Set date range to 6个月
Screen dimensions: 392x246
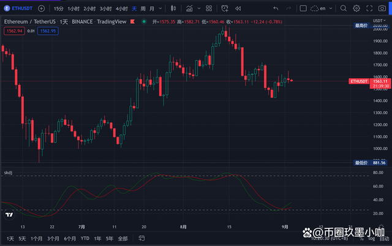pyautogui.click(x=70, y=239)
